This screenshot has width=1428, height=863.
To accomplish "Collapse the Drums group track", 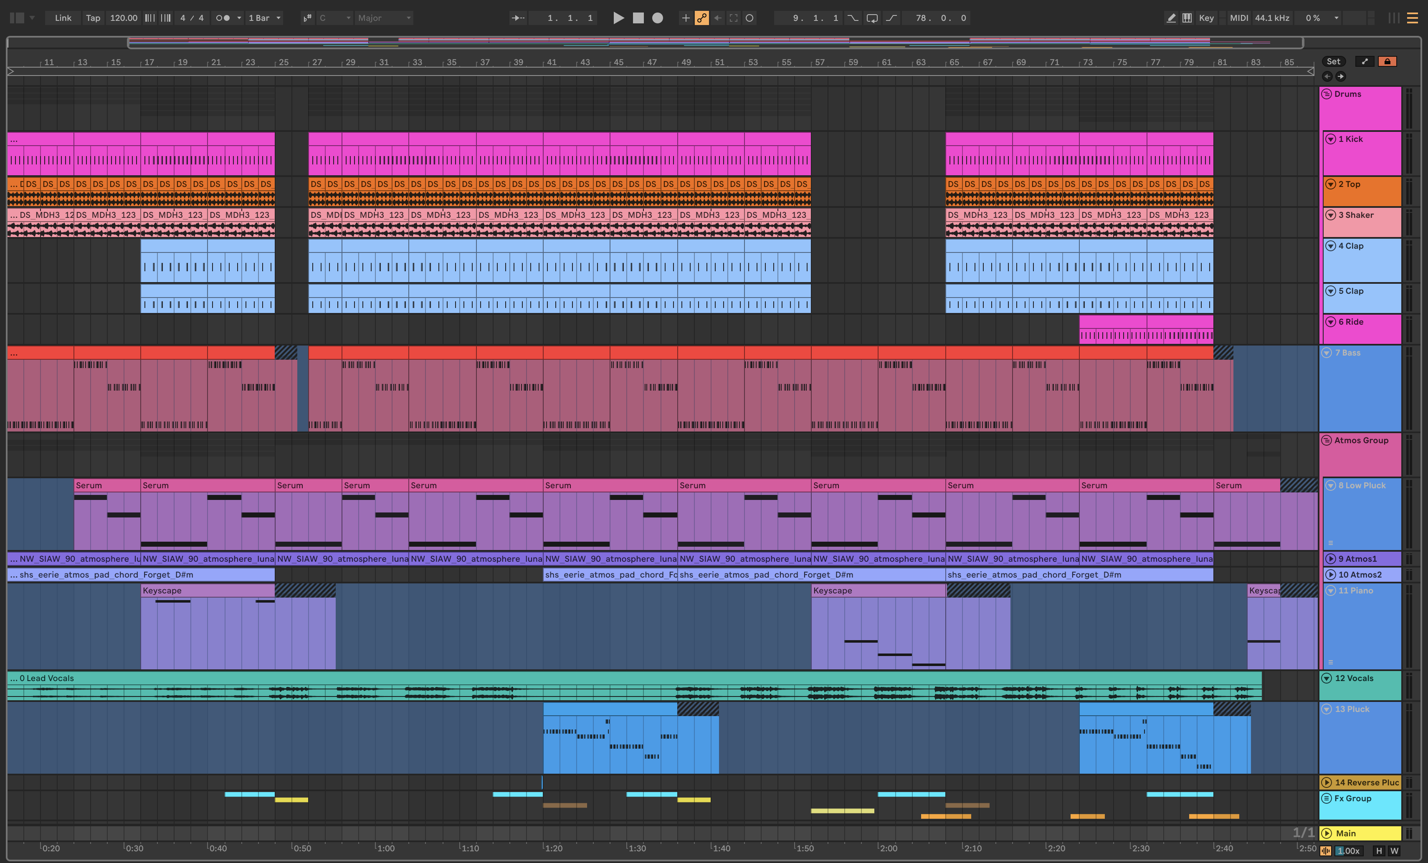I will point(1326,94).
